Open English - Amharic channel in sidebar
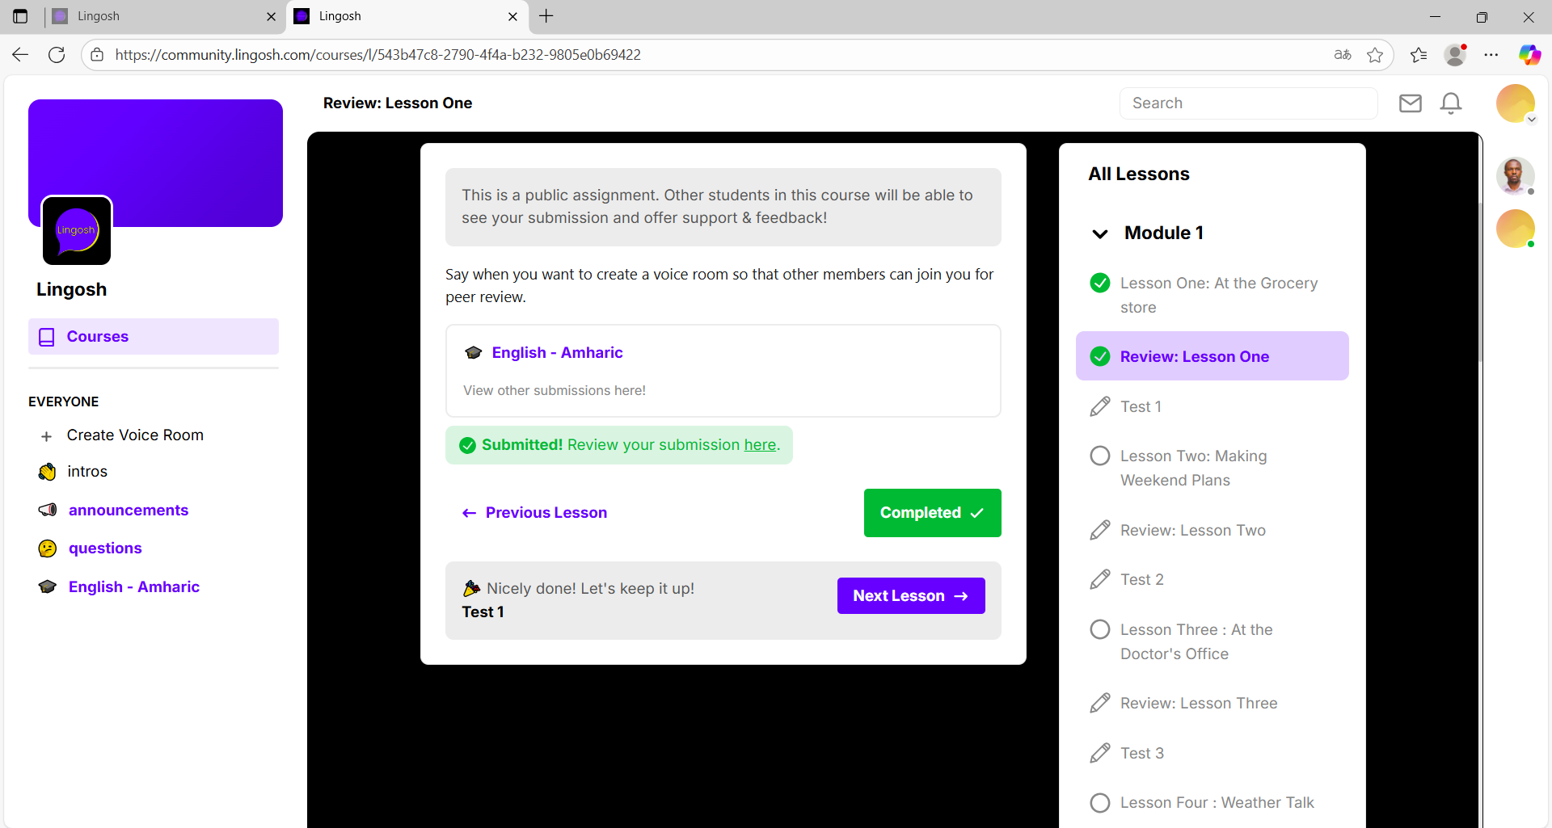 point(134,587)
